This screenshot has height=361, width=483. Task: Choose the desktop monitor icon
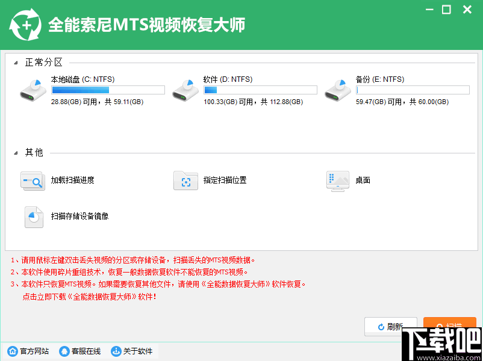338,181
